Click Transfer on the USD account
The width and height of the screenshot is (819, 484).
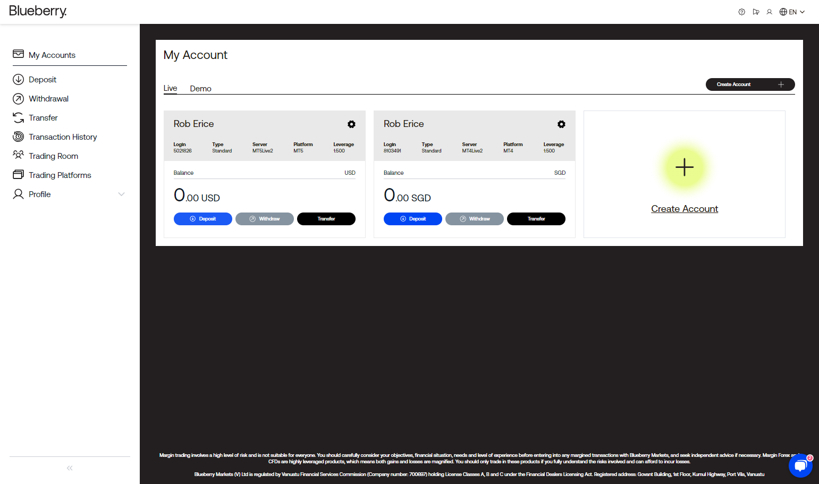(x=326, y=219)
